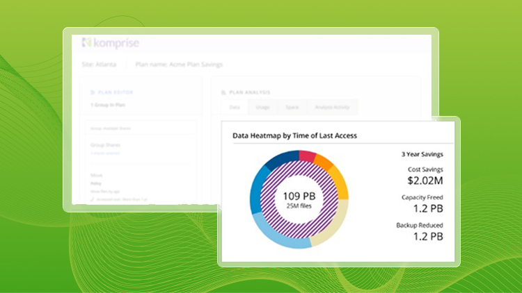Click the Plan Editor panel icon
The height and width of the screenshot is (293, 522).
(x=93, y=91)
